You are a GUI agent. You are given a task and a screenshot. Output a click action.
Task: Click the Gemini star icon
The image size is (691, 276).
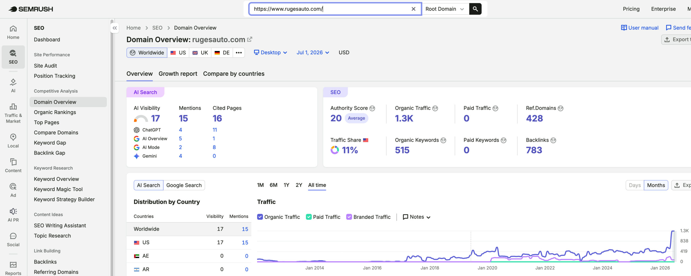click(137, 156)
